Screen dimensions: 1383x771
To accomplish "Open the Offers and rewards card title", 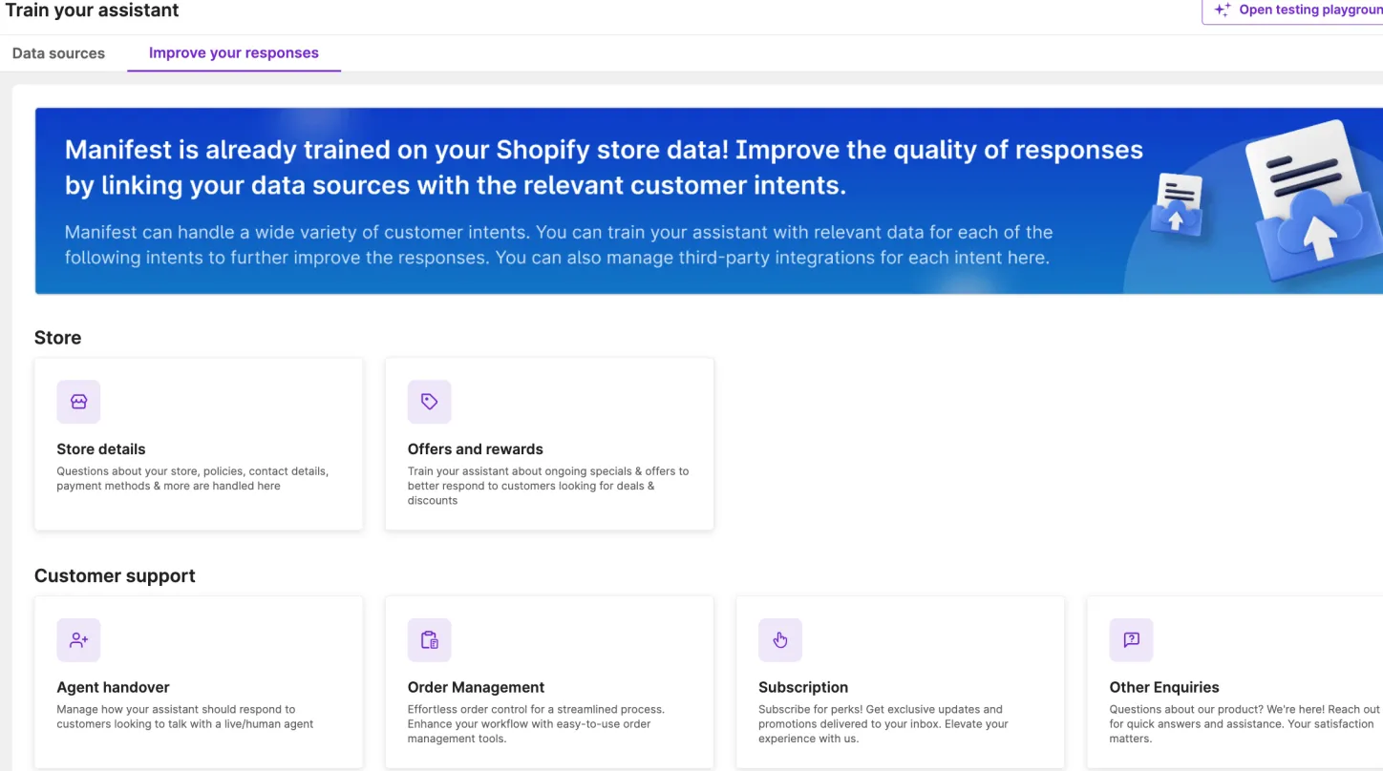I will [x=476, y=449].
